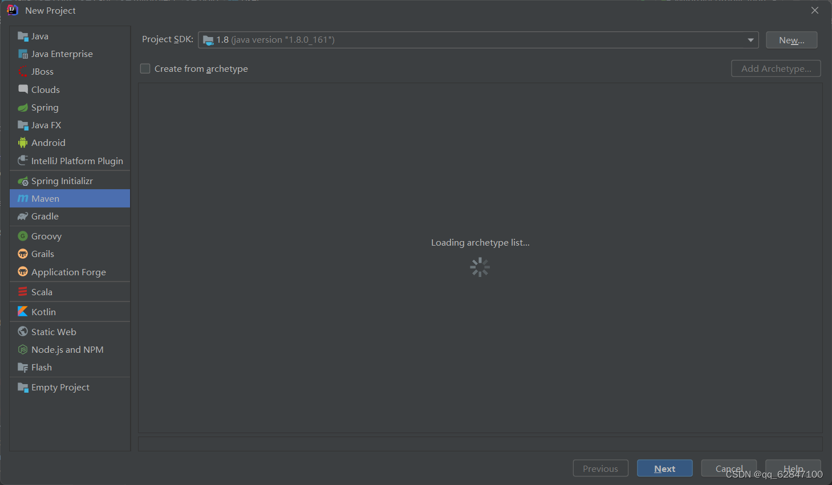Click the Loading archetype list text

pos(480,243)
